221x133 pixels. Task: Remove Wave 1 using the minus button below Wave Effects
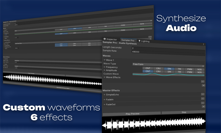(203, 81)
